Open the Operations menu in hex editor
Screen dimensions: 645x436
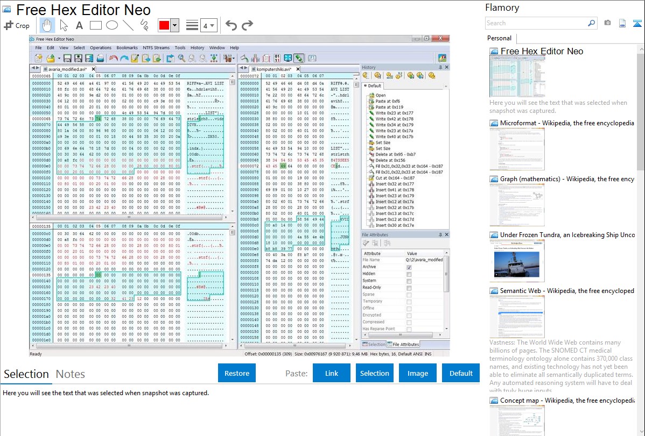[100, 48]
